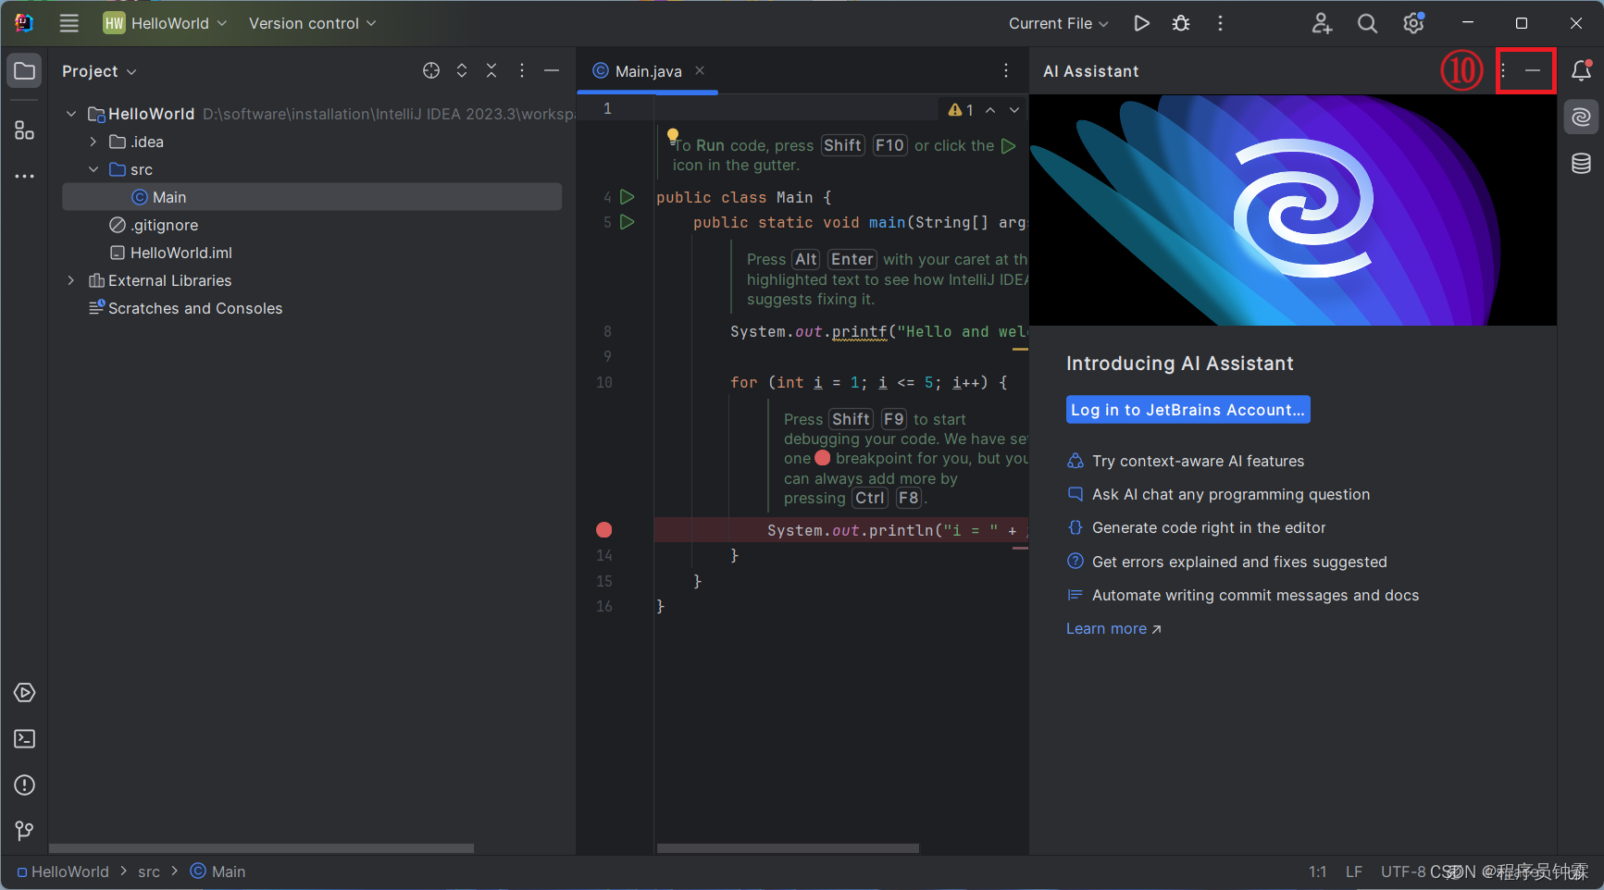The width and height of the screenshot is (1604, 890).
Task: Run the current file
Action: (1142, 23)
